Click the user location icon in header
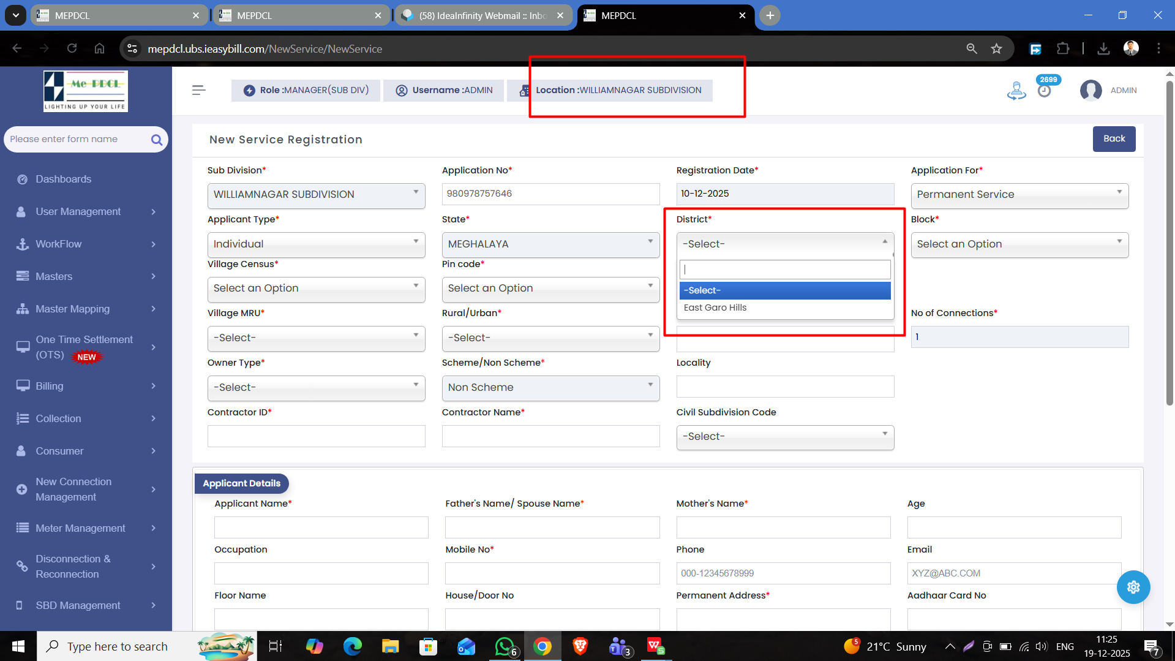This screenshot has height=661, width=1175. 1016,91
